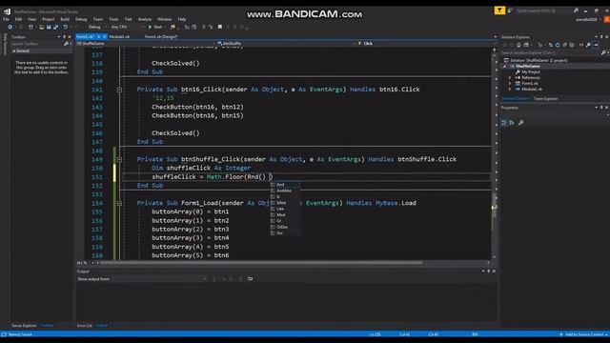Image resolution: width=610 pixels, height=343 pixels.
Task: Click the Categorized icon in Properties panel
Action: pyautogui.click(x=504, y=123)
